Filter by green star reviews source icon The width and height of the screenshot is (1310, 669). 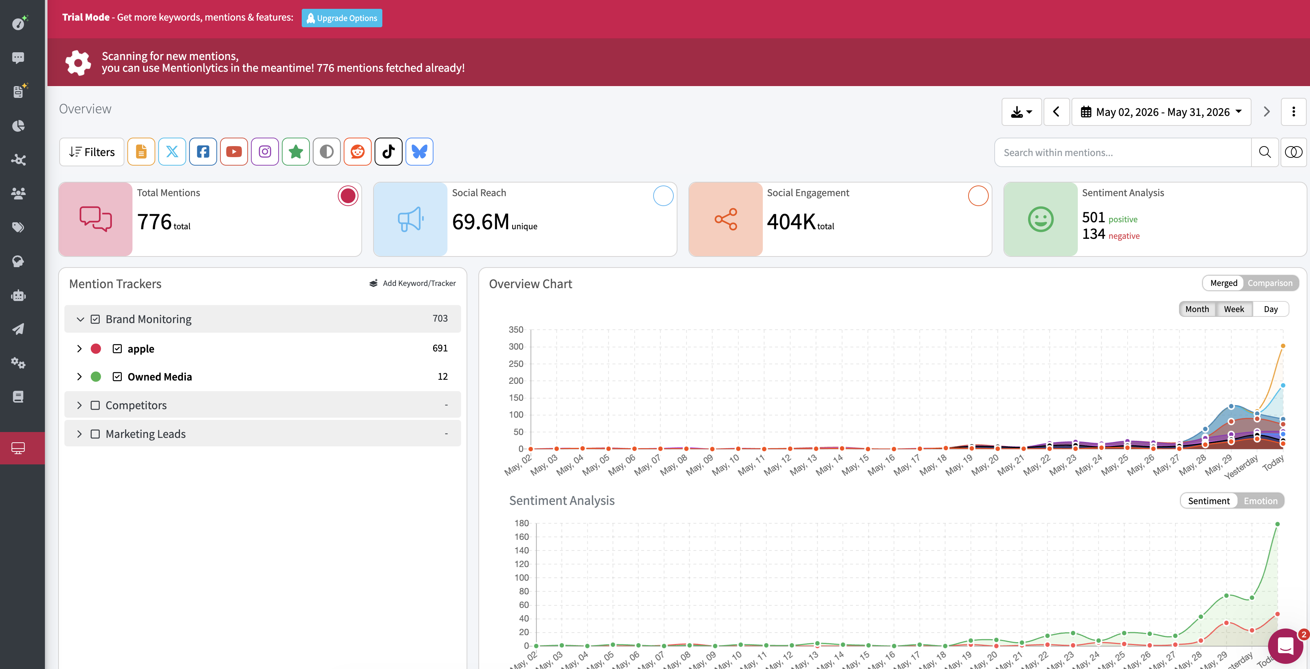coord(296,152)
